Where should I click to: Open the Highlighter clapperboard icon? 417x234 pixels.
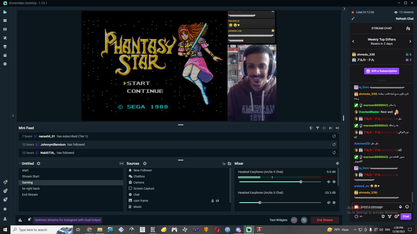coord(5,55)
